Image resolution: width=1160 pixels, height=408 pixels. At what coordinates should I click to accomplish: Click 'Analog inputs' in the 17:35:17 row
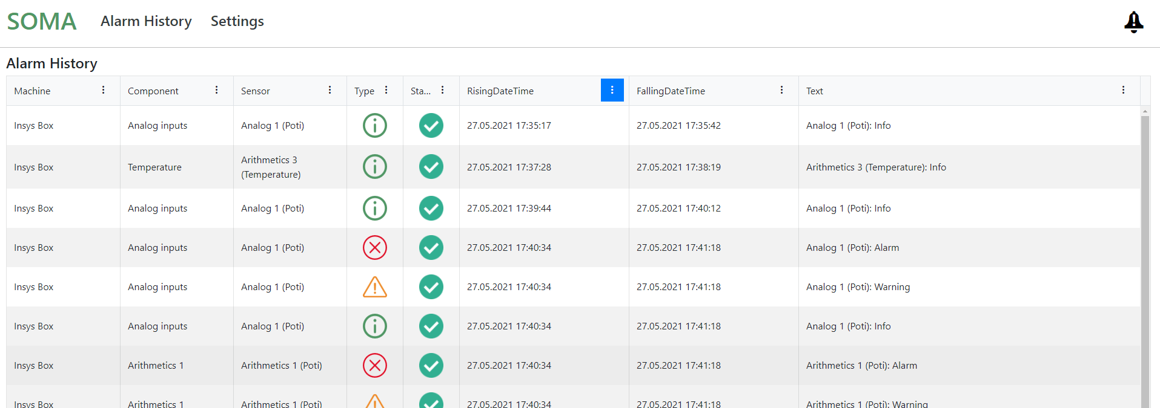157,126
